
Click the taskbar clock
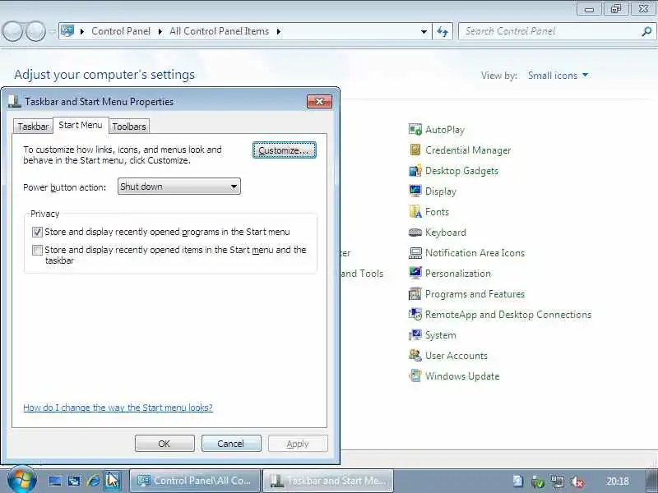[x=618, y=481]
